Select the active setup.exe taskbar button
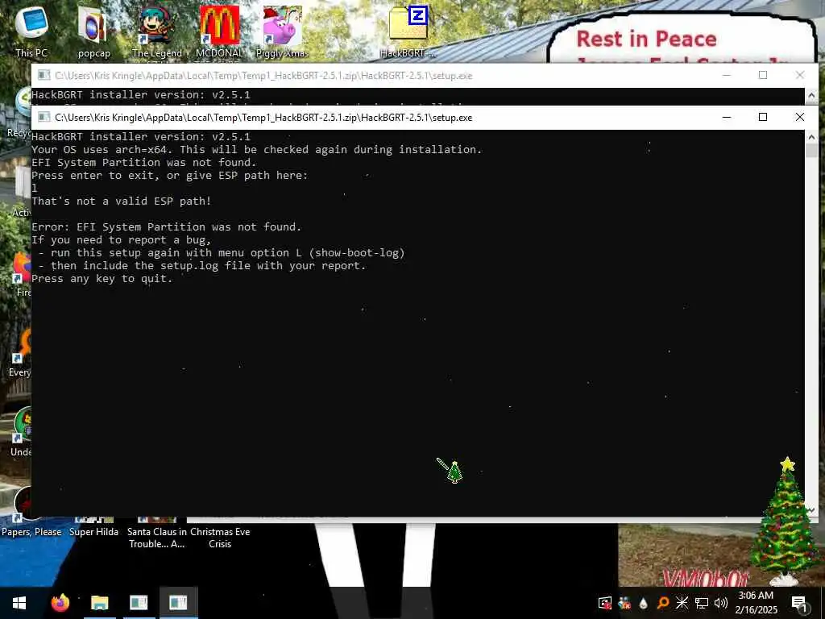Screen dimensions: 825x619 (x=178, y=603)
